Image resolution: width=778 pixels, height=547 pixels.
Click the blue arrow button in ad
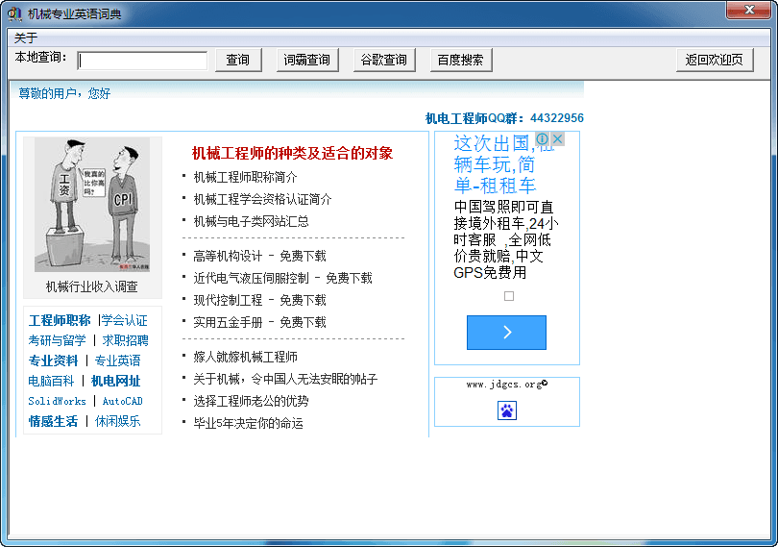[x=506, y=333]
